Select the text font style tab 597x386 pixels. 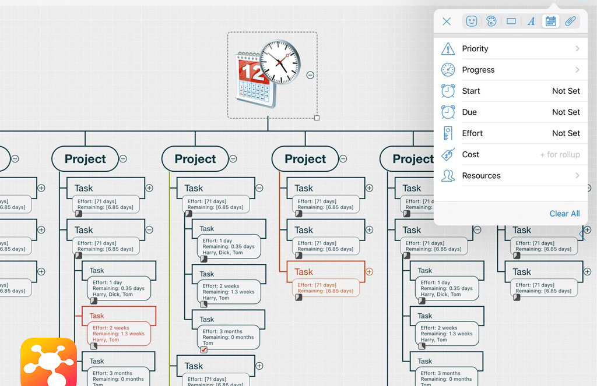[x=531, y=22]
